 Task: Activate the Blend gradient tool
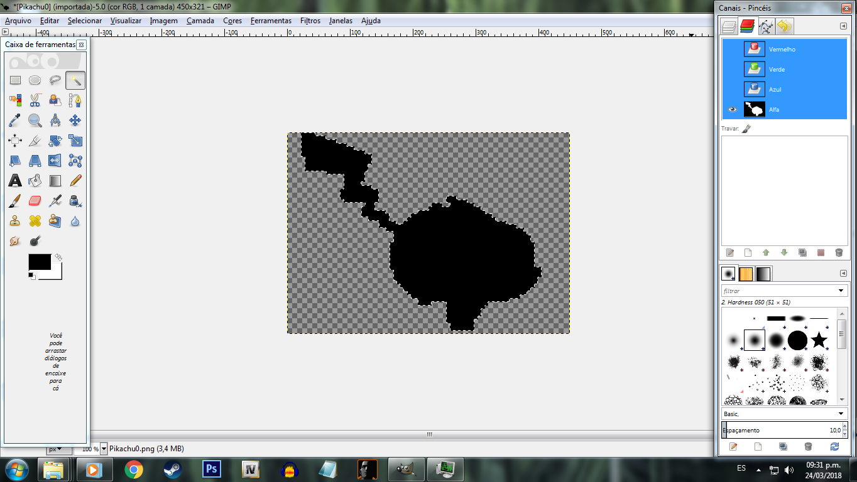55,181
